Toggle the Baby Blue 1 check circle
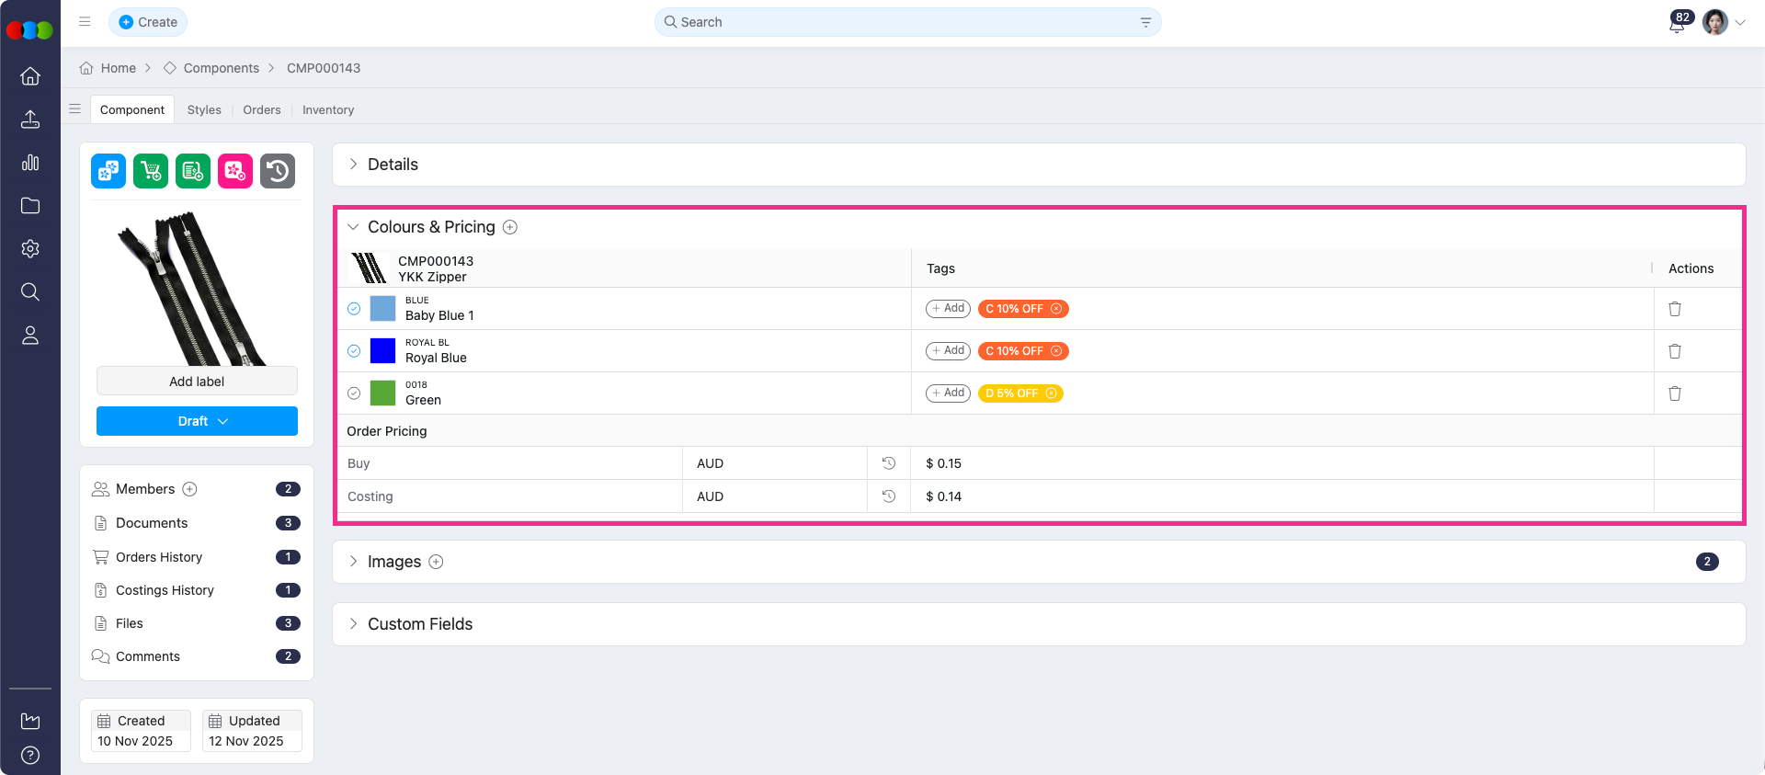 (354, 309)
